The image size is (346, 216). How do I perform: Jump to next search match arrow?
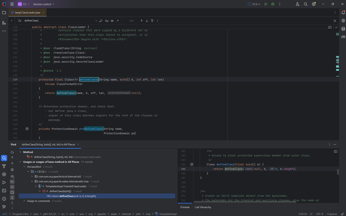tap(147, 21)
